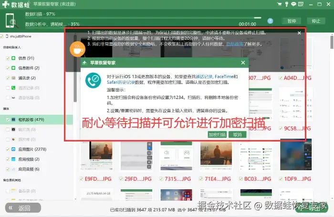Screen dimensions: 334x217
Task: Click the 信息 green message icon
Action: pos(13,58)
